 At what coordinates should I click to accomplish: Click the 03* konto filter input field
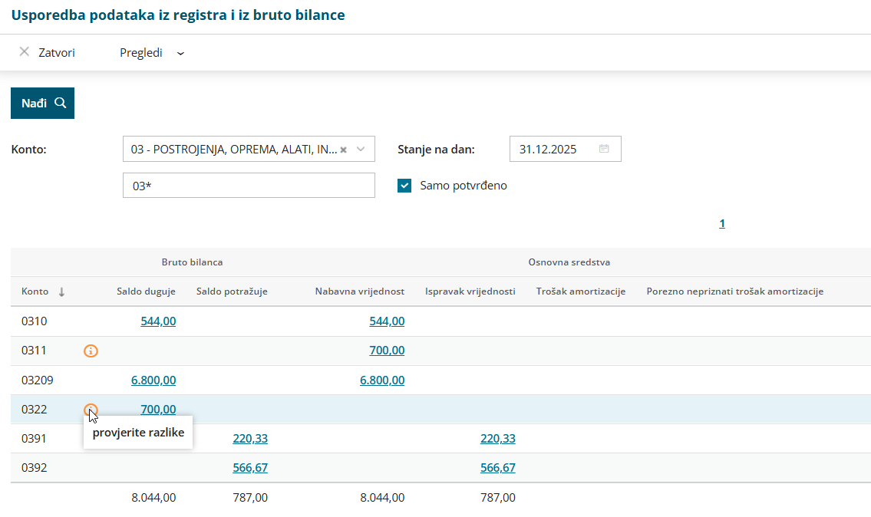pos(249,186)
